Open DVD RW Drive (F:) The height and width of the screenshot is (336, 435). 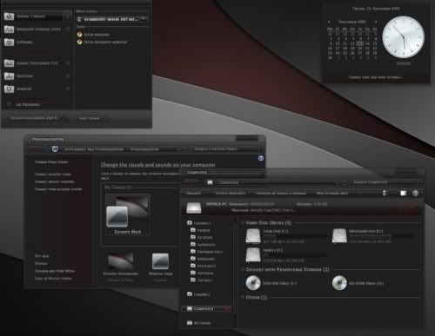pos(271,283)
